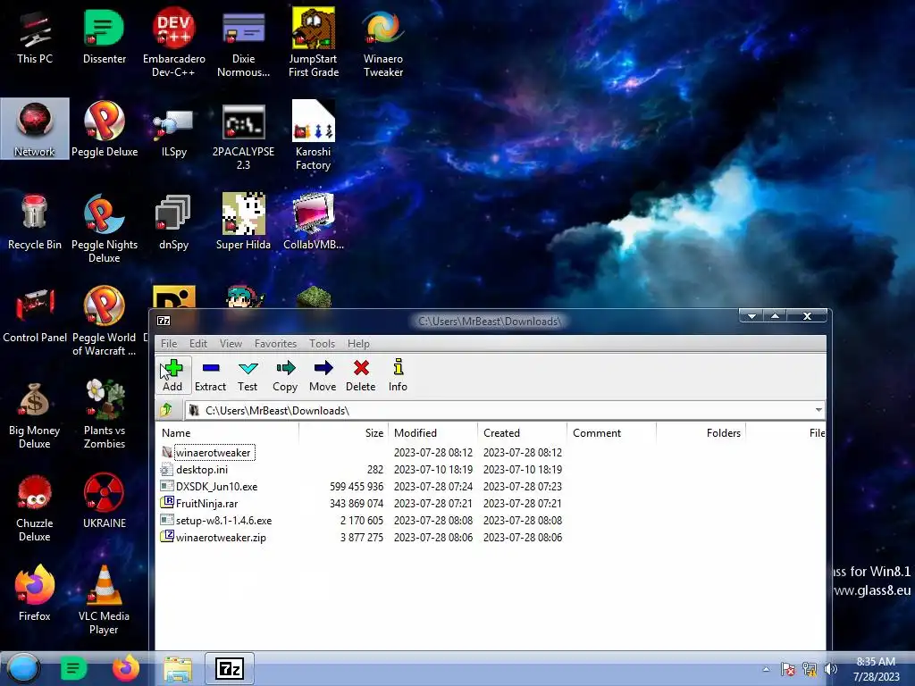Select the Super Hilda desktop icon

(x=243, y=222)
